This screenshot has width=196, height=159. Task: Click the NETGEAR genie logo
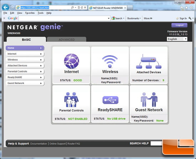point(35,27)
